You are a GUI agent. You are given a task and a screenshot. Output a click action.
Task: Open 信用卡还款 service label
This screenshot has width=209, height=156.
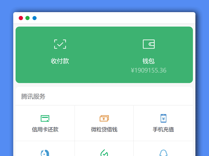(45, 130)
